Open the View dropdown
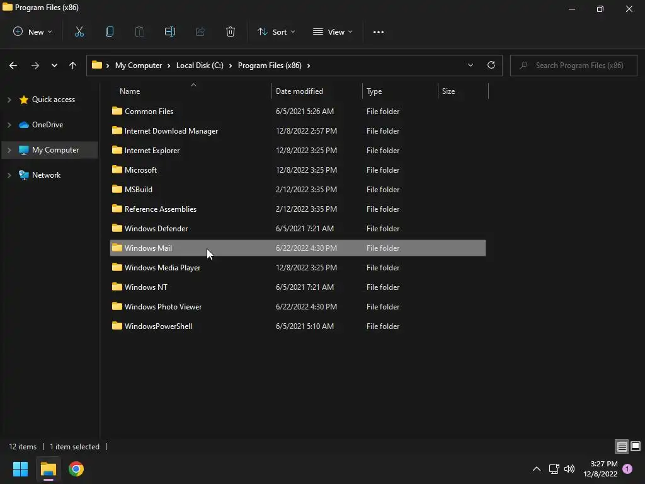The width and height of the screenshot is (645, 484). [x=333, y=32]
